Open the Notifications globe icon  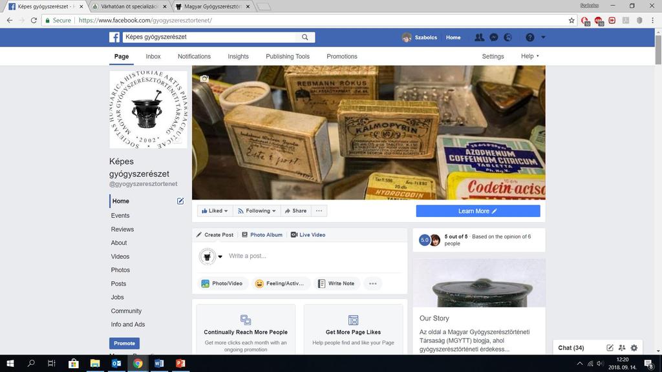[508, 37]
